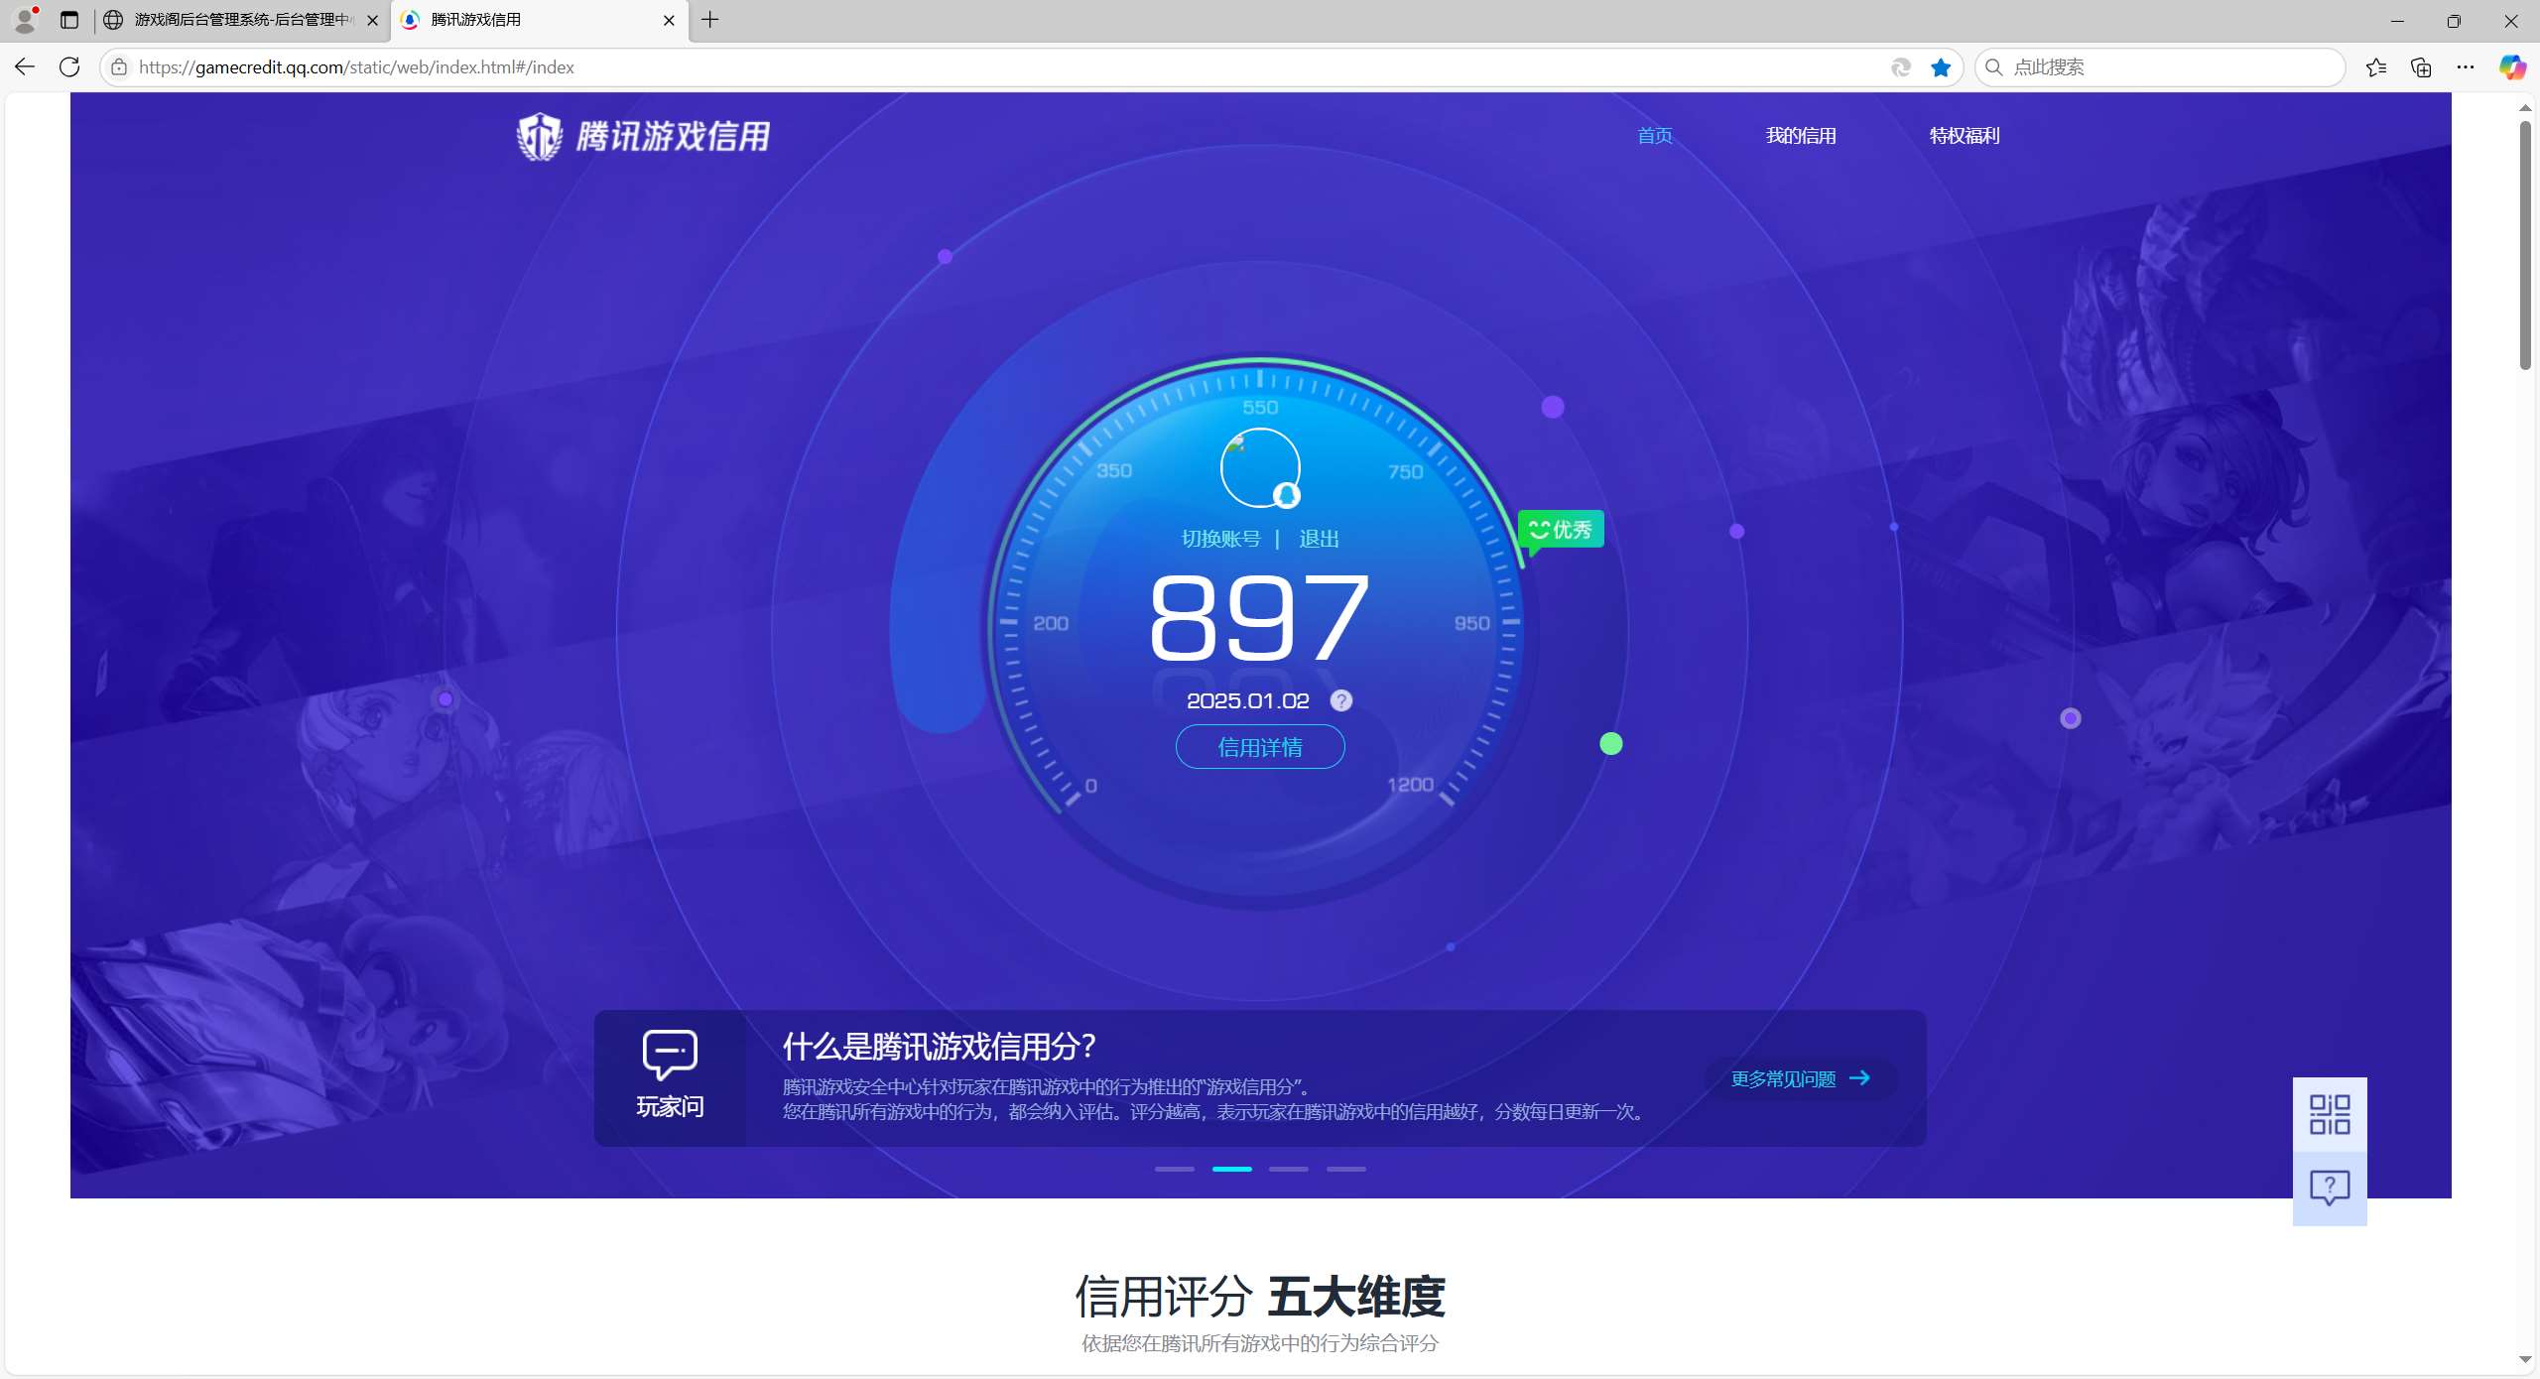
Task: Click the user avatar circle in gauge
Action: click(x=1259, y=467)
